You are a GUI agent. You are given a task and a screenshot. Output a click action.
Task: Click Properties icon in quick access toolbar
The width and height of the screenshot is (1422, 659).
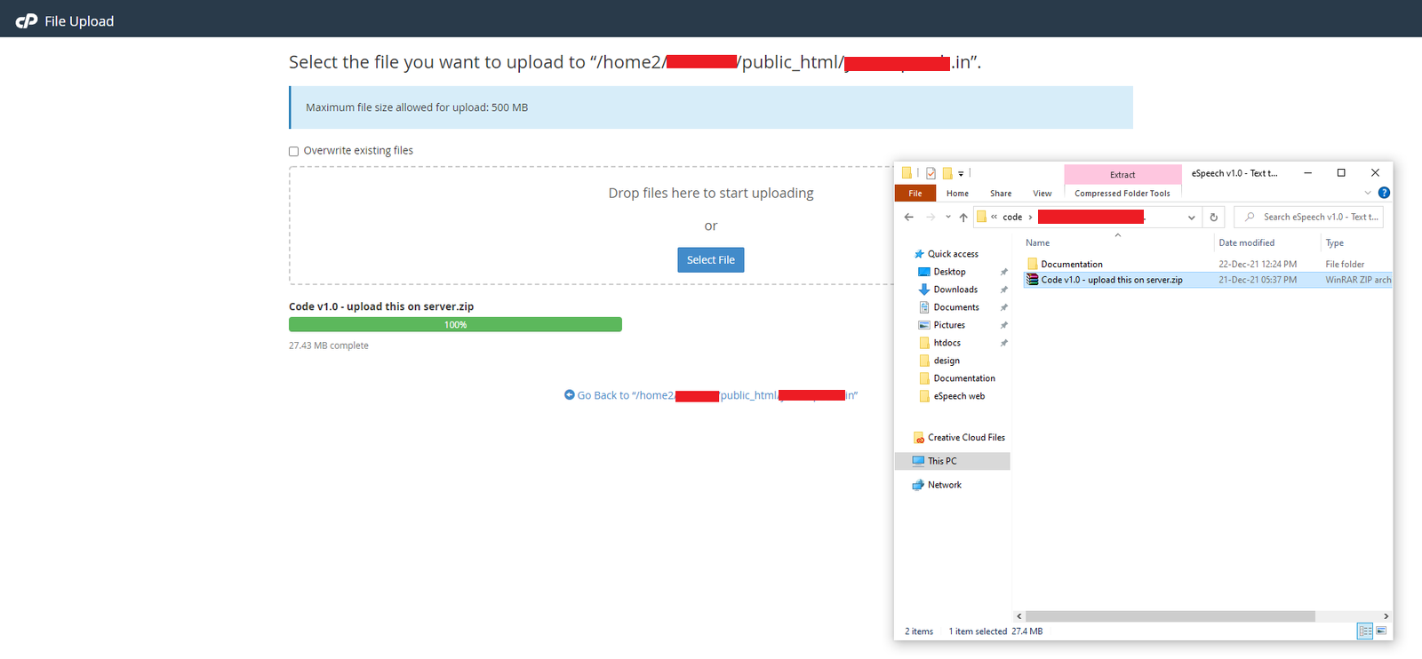point(931,173)
